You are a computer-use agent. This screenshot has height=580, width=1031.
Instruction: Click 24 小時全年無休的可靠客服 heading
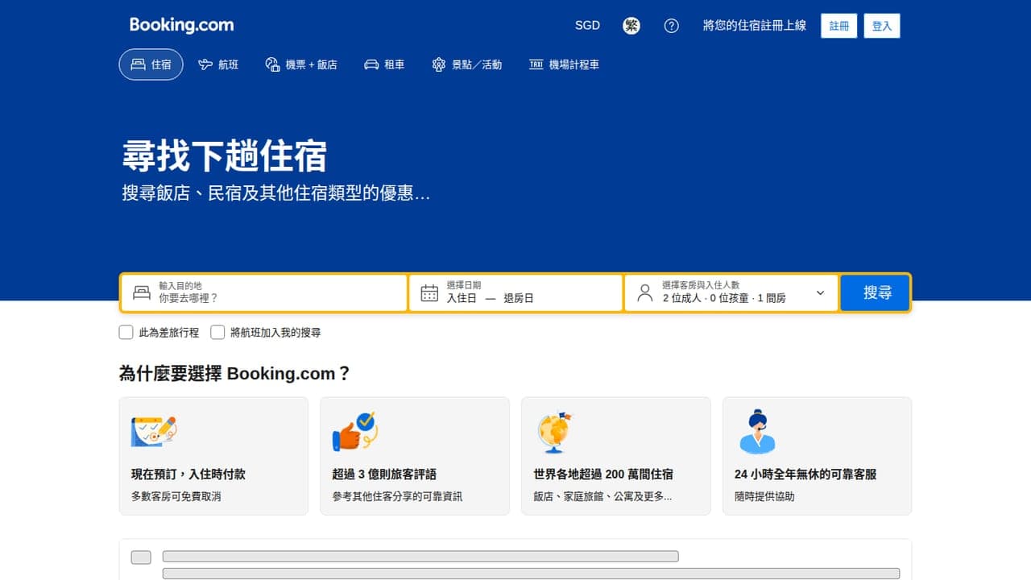[x=805, y=474]
